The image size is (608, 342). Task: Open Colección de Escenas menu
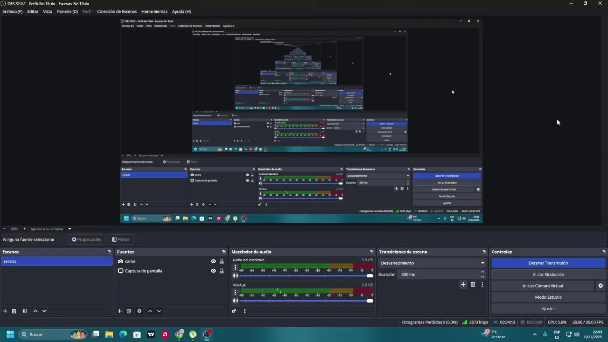117,11
